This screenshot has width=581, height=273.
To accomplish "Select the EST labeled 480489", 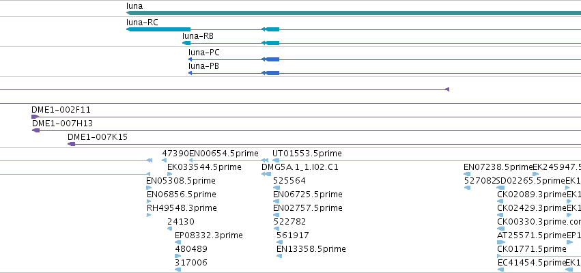I will click(191, 248).
